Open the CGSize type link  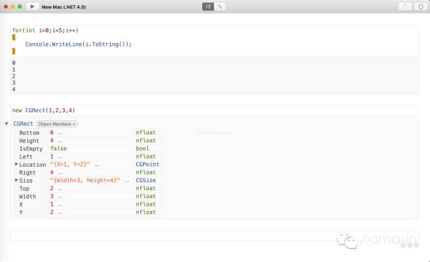(146, 180)
